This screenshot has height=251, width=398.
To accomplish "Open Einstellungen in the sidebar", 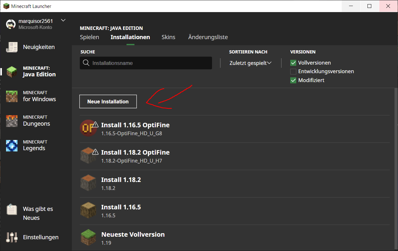I will coord(41,237).
